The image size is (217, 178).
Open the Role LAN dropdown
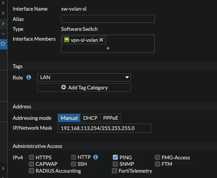pyautogui.click(x=84, y=77)
